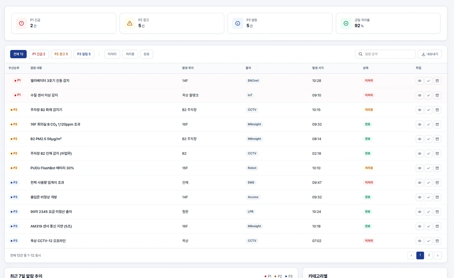Archive the 주차장 B2 화재 감지기 alarm

click(437, 110)
